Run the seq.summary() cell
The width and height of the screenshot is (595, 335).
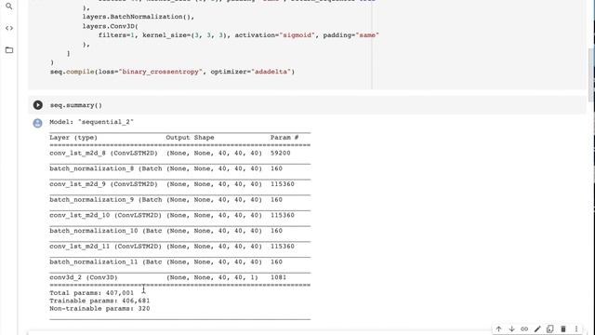[x=37, y=105]
